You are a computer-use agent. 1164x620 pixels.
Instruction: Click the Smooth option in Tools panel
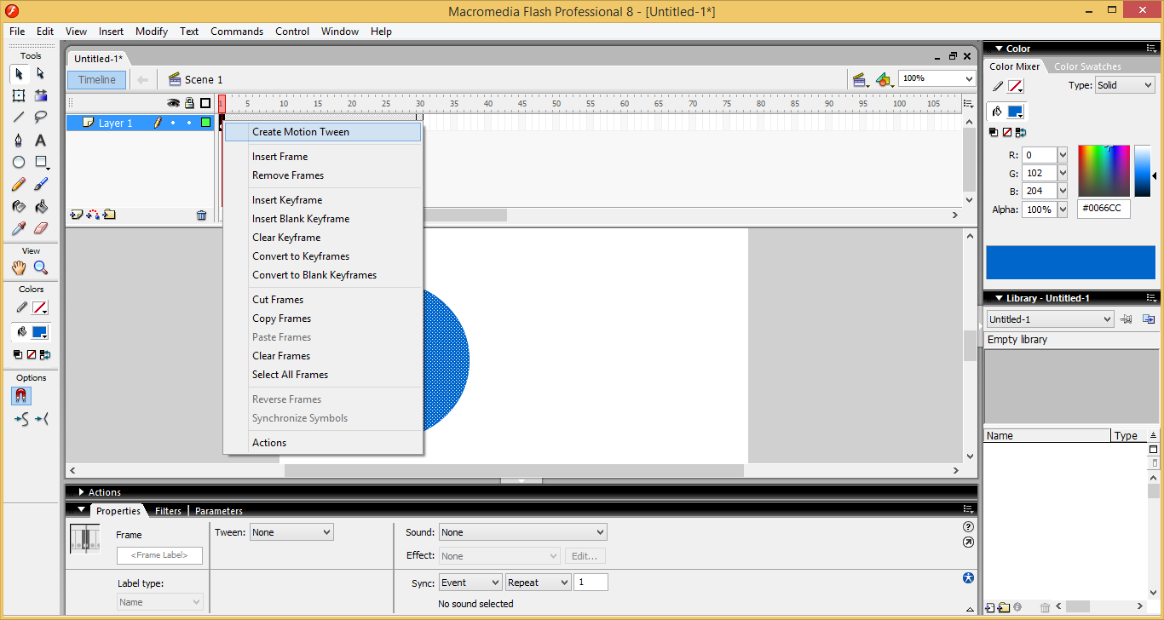pos(21,418)
